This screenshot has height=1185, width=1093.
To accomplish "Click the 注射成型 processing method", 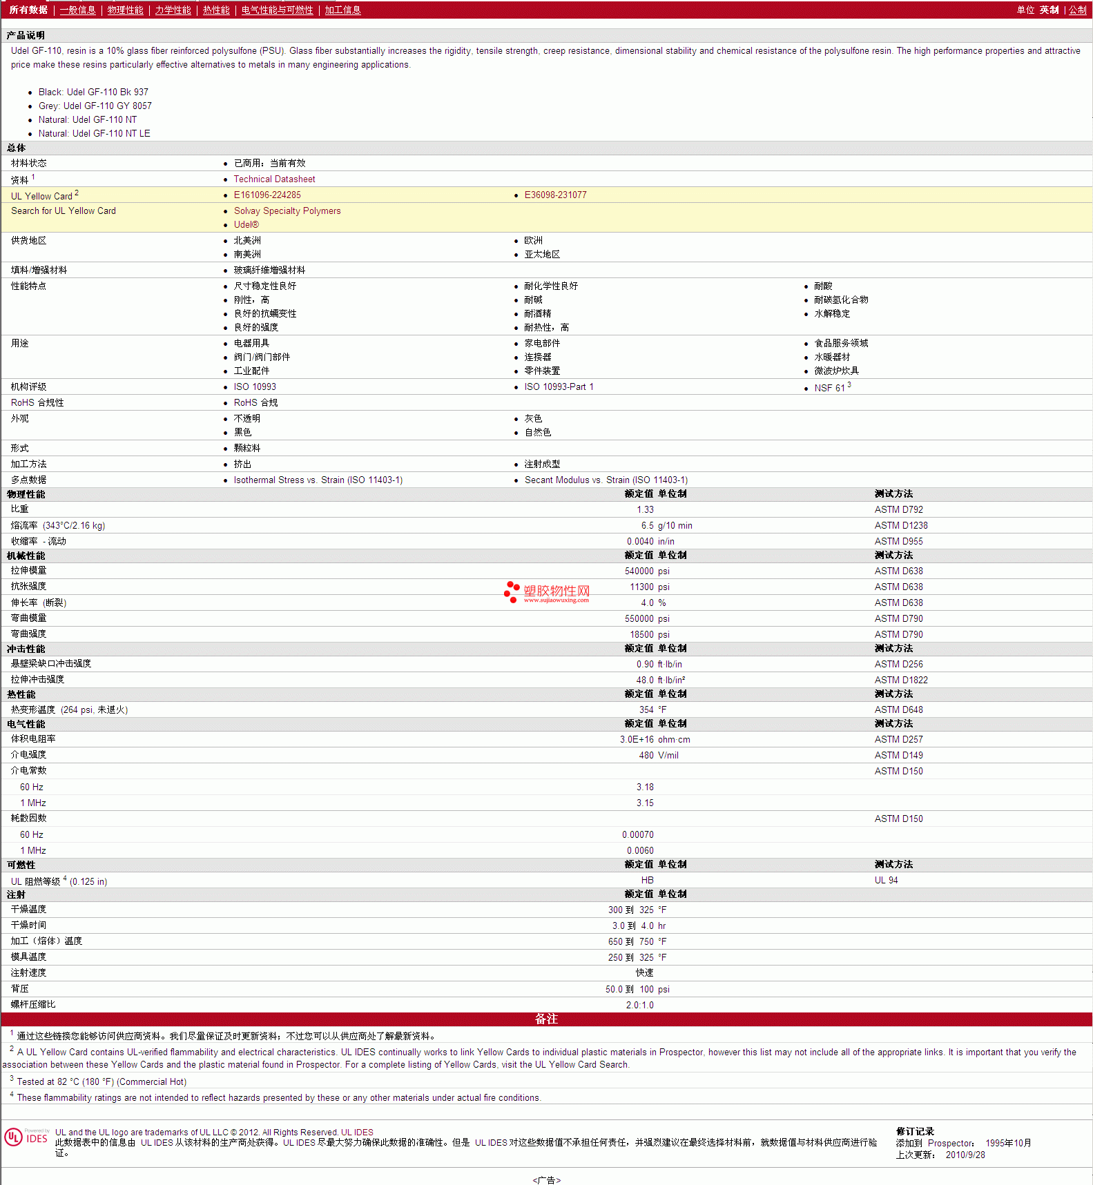I will pos(542,464).
